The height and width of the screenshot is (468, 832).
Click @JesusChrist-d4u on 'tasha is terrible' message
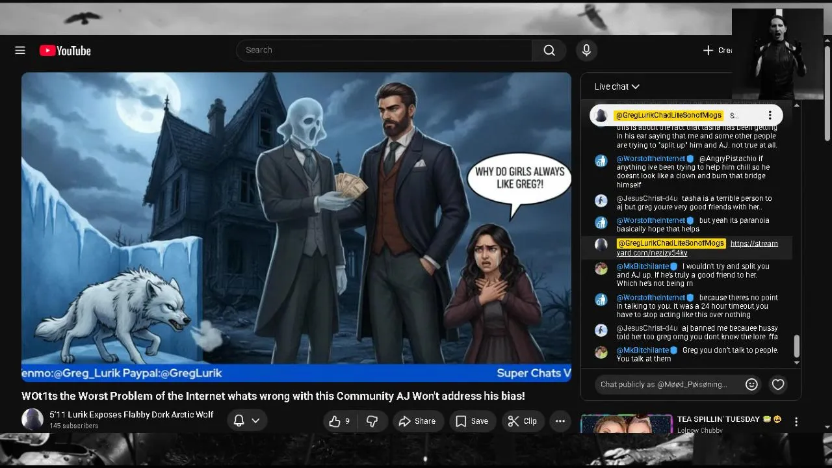point(647,199)
